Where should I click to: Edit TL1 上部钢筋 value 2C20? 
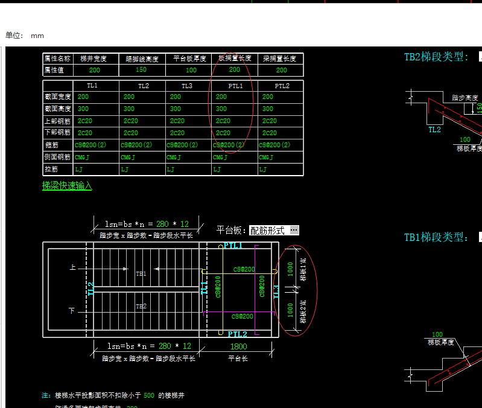pyautogui.click(x=85, y=121)
